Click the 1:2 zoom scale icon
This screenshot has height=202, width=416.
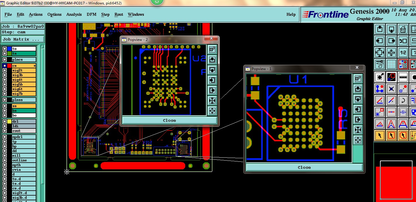[x=403, y=53]
